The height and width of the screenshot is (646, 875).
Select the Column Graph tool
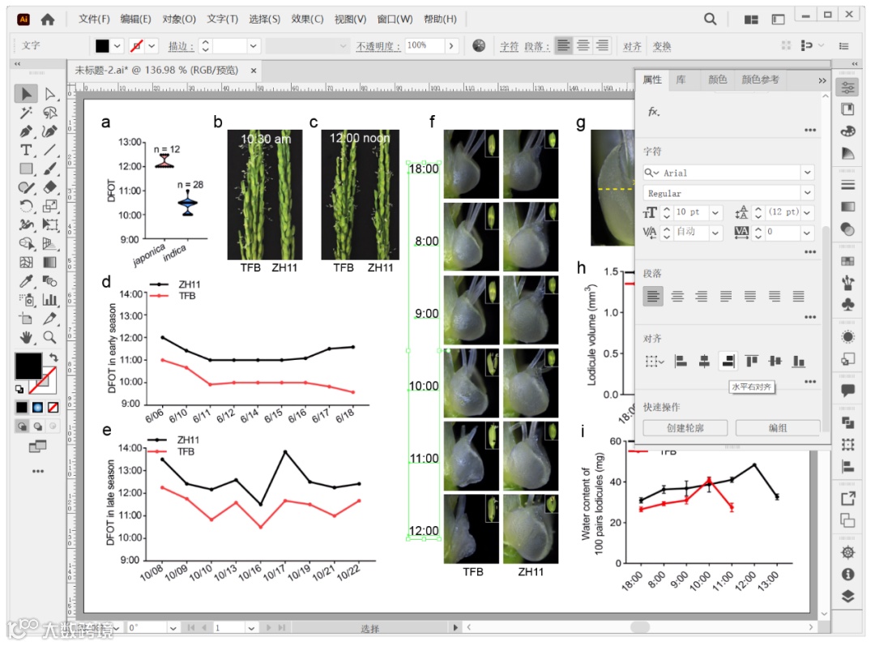pos(49,300)
